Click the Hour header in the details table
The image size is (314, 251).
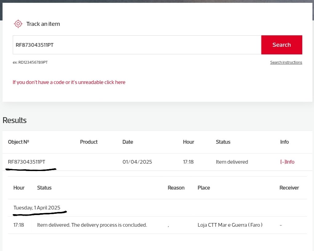tap(19, 188)
